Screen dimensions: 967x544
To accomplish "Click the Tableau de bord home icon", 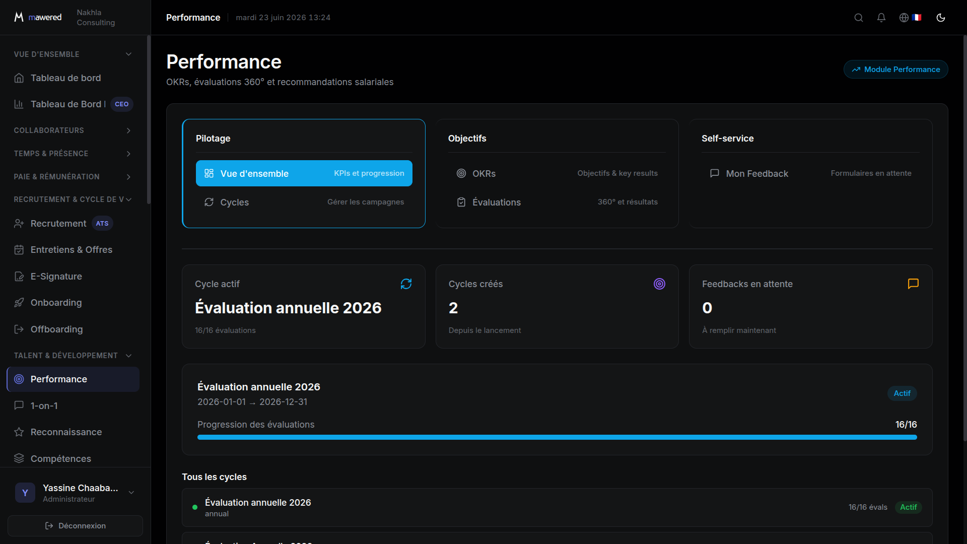I will point(19,78).
